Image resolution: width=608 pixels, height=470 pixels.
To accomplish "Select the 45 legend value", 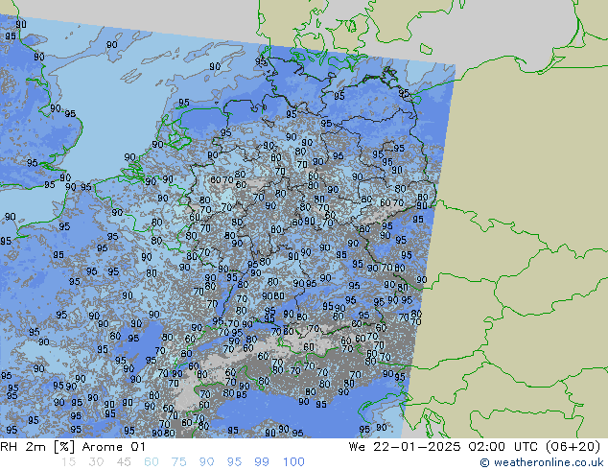I will 124,462.
